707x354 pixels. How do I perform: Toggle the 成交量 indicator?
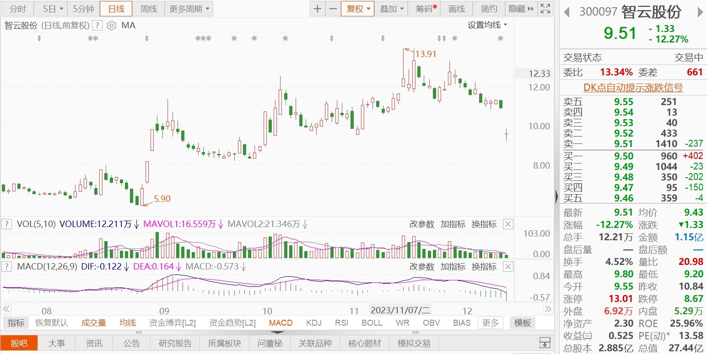pos(94,323)
